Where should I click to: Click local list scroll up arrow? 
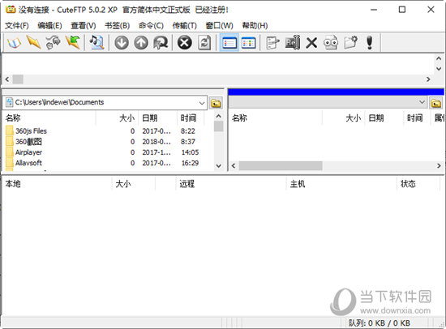(218, 116)
